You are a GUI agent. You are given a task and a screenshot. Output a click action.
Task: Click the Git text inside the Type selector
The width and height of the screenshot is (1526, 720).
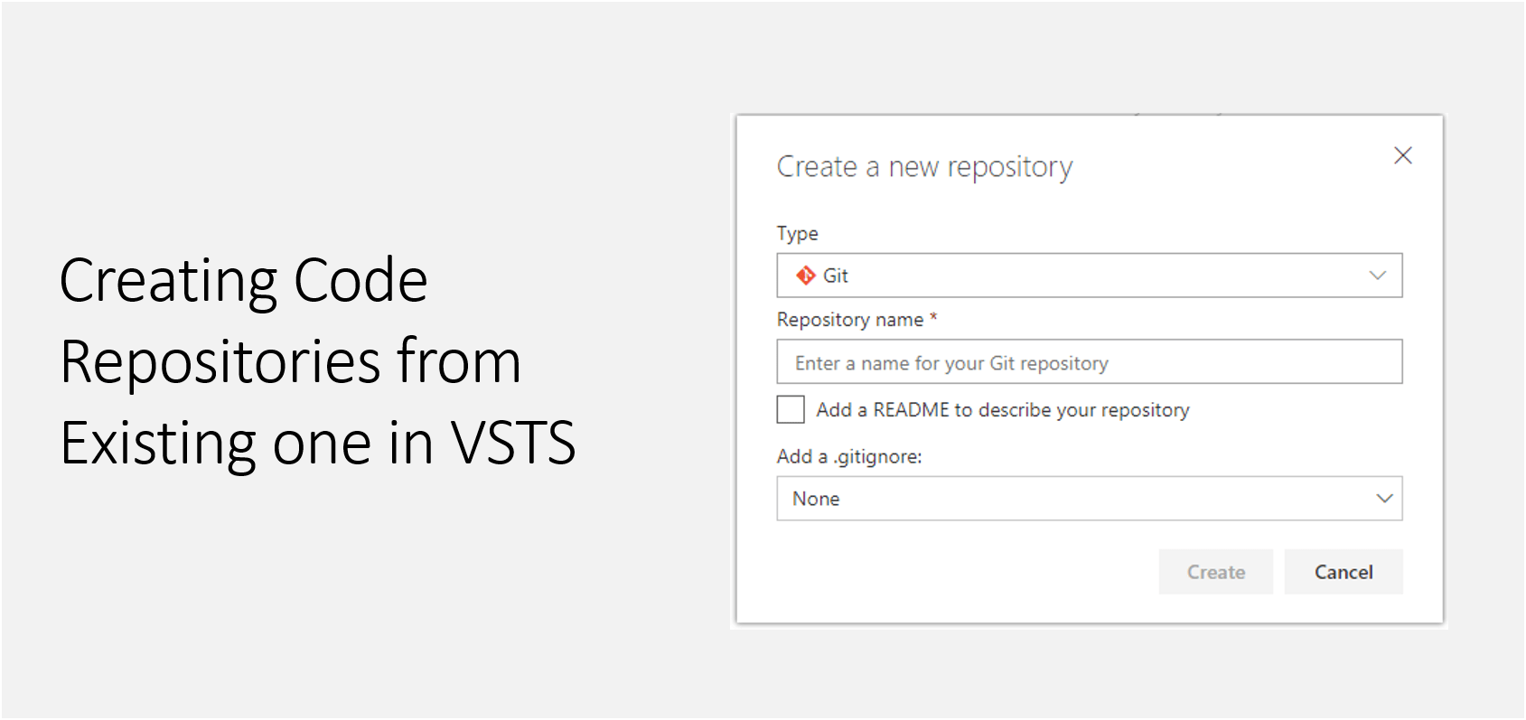coord(836,276)
